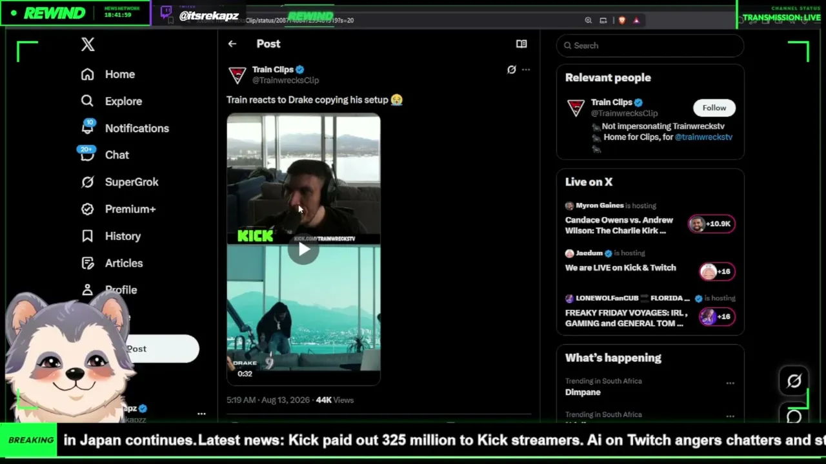Viewport: 826px width, 464px height.
Task: Open more options for Dimpane trend
Action: [730, 383]
